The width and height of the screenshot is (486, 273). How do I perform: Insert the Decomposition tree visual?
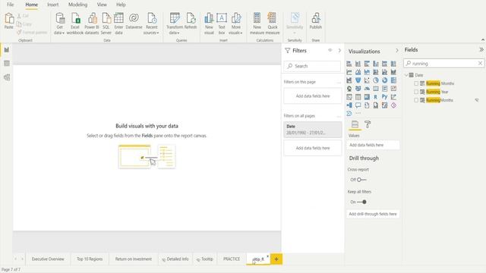coord(349,105)
